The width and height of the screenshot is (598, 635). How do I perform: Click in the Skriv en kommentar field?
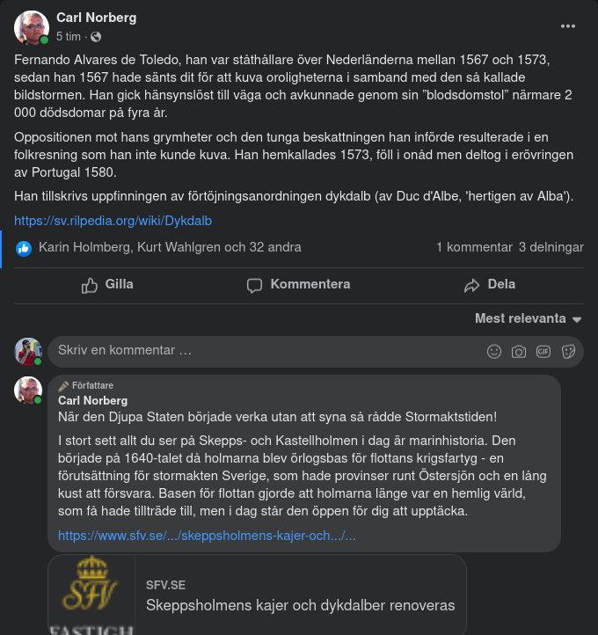[x=264, y=350]
